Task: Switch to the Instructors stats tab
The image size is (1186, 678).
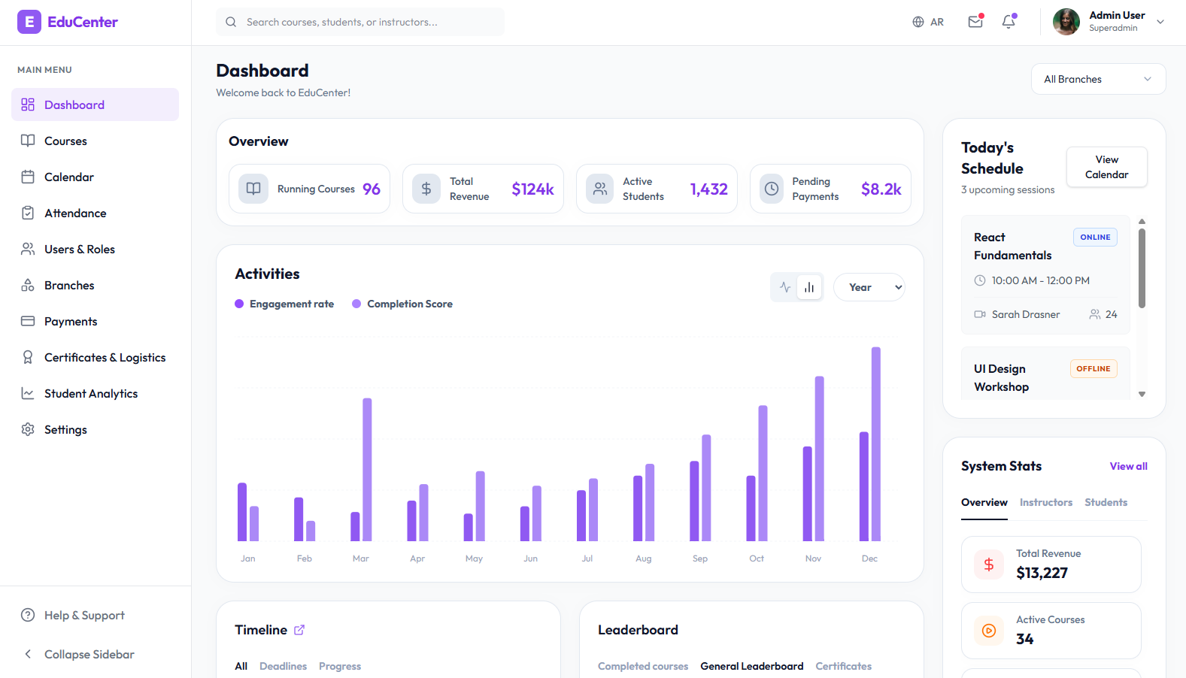Action: point(1045,502)
